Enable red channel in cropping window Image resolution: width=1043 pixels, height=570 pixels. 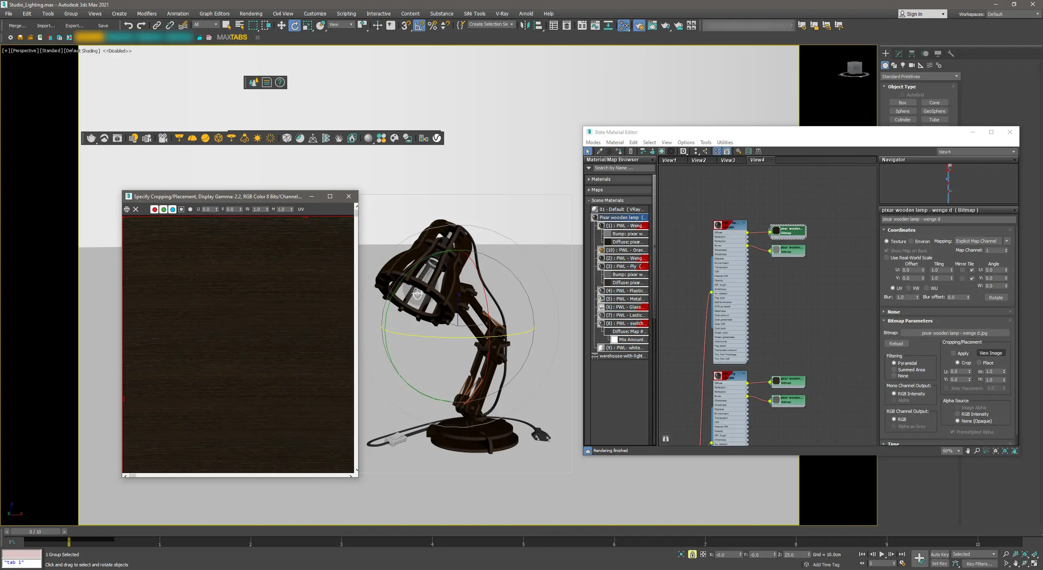(154, 209)
